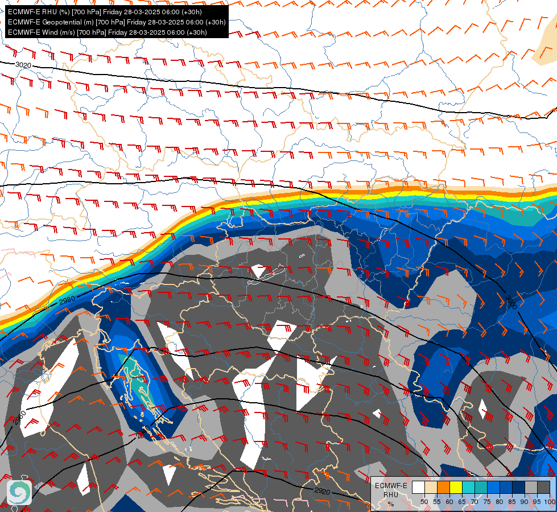Screen dimensions: 557x512
Task: Click the '%' unit label in the legend
Action: pyautogui.click(x=391, y=504)
